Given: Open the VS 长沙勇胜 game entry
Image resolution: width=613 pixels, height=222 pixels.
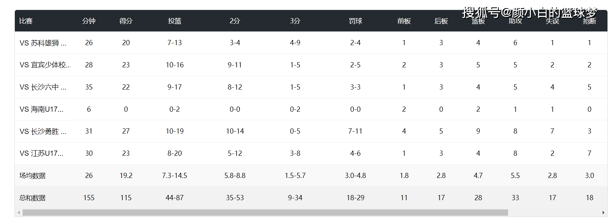Looking at the screenshot, I should [43, 131].
